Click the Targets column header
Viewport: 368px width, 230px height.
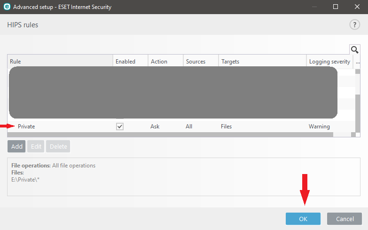click(x=262, y=62)
